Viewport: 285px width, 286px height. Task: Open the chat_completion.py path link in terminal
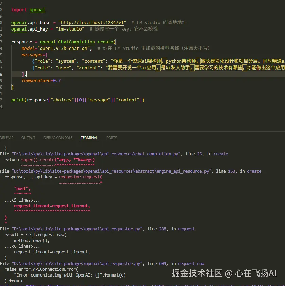tap(96, 154)
